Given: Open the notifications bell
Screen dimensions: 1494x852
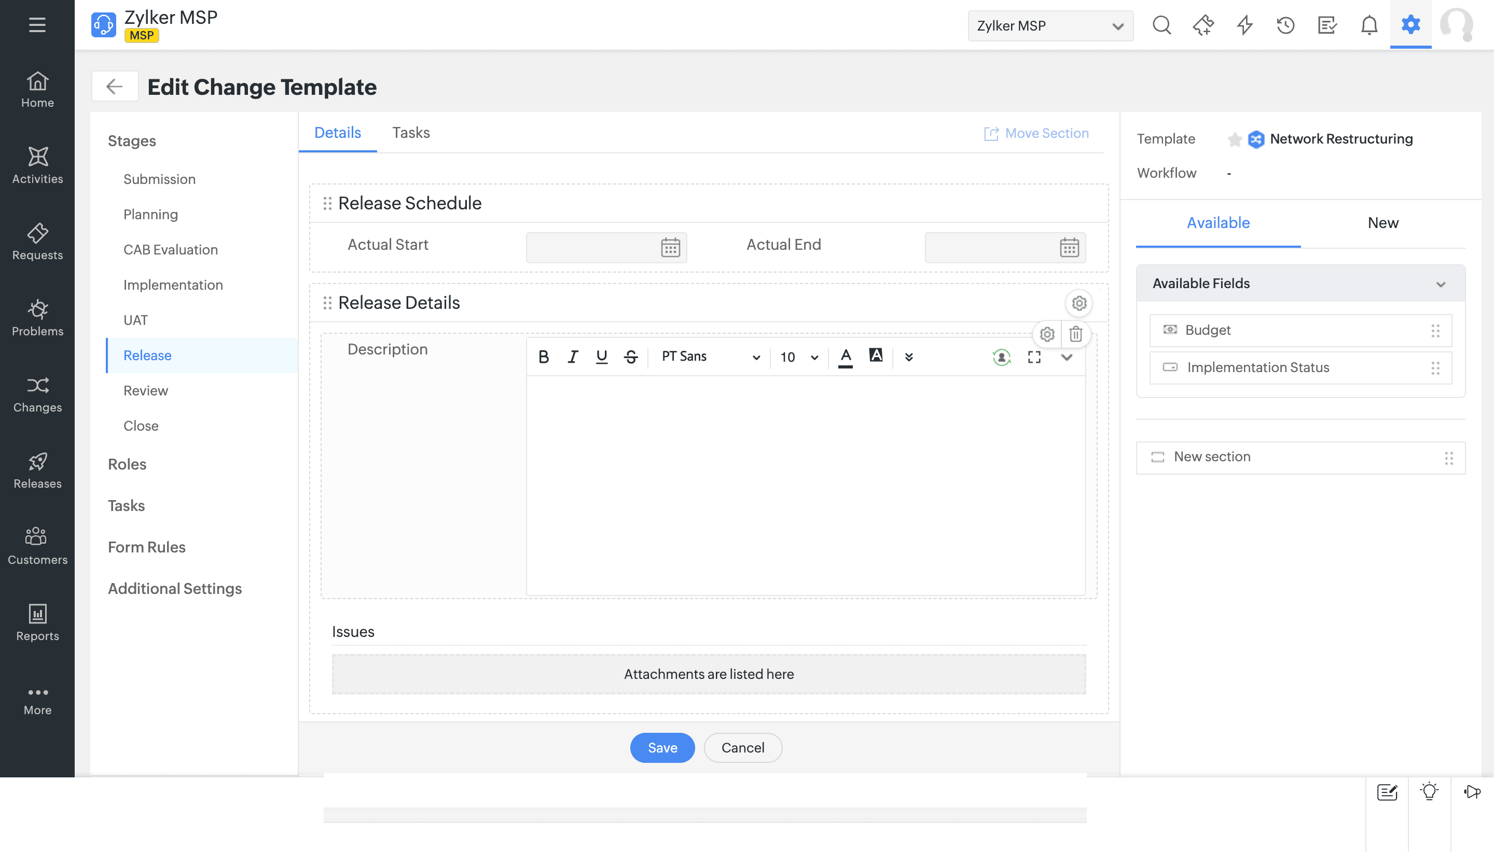Looking at the screenshot, I should click(x=1368, y=25).
